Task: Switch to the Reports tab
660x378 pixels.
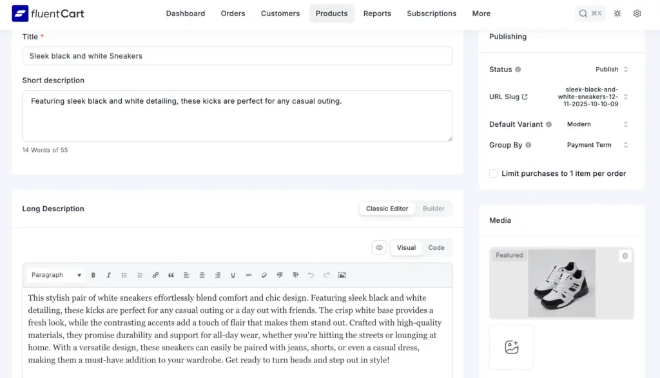Action: tap(377, 13)
